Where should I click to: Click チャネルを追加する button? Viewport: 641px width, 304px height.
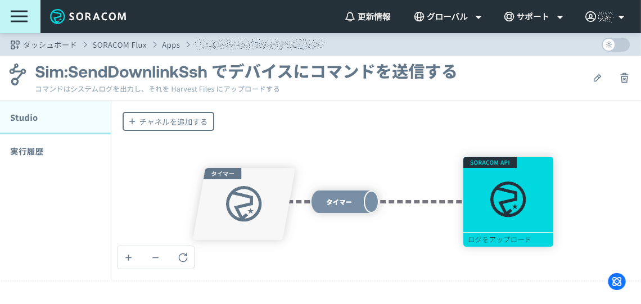click(168, 121)
